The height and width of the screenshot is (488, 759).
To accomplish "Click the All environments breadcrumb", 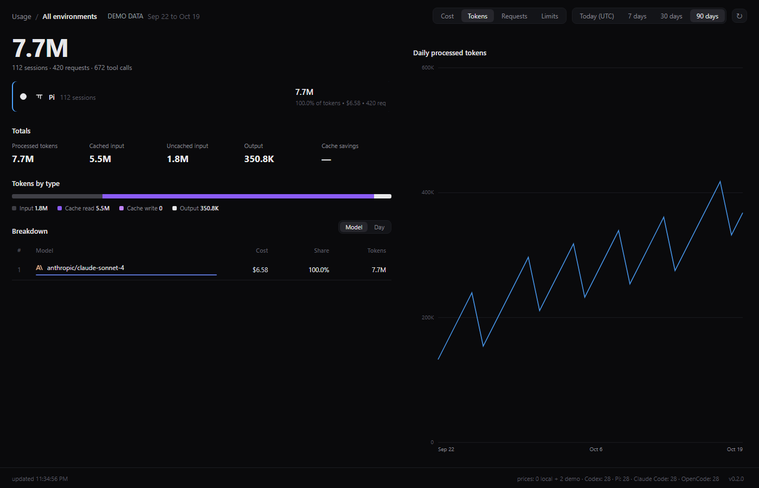I will click(x=70, y=17).
